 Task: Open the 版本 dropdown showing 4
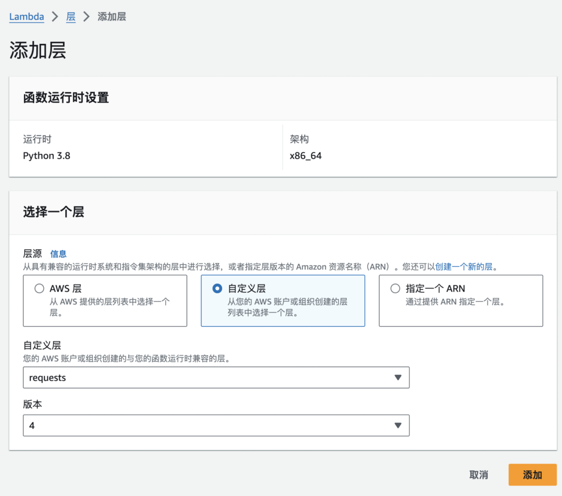point(209,426)
